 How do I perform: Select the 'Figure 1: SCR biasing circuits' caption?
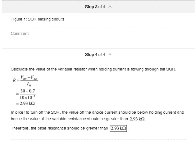click(x=38, y=19)
